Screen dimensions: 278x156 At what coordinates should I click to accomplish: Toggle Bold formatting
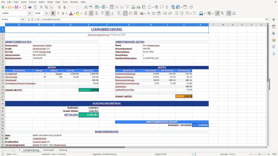[x=53, y=13]
